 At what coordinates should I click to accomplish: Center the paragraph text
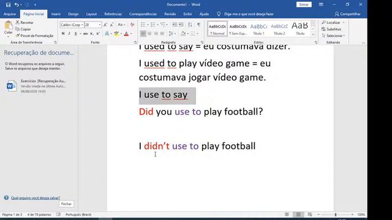pyautogui.click(x=149, y=34)
